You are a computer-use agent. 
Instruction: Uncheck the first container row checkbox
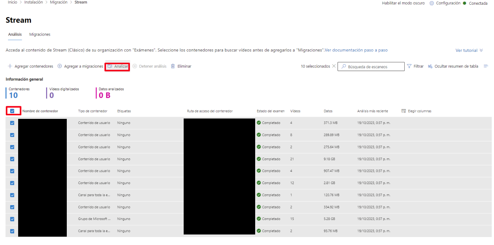(12, 123)
